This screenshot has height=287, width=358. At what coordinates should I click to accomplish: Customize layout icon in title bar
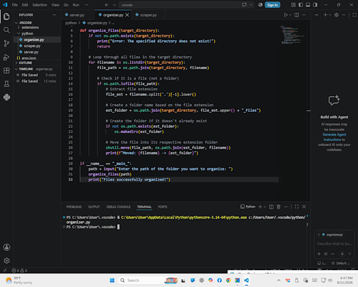(x=293, y=5)
